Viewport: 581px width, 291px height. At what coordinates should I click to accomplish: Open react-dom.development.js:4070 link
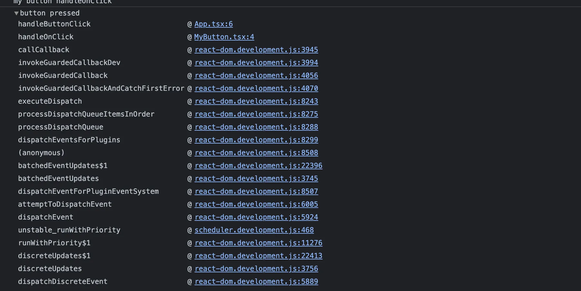pyautogui.click(x=256, y=89)
